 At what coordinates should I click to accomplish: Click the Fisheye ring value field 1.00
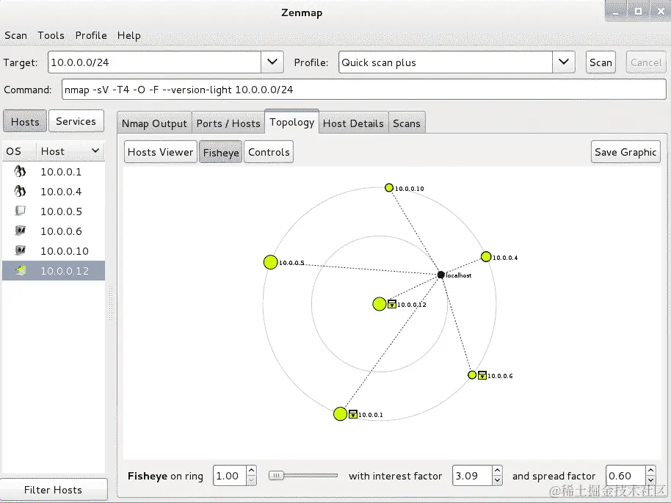tap(230, 476)
